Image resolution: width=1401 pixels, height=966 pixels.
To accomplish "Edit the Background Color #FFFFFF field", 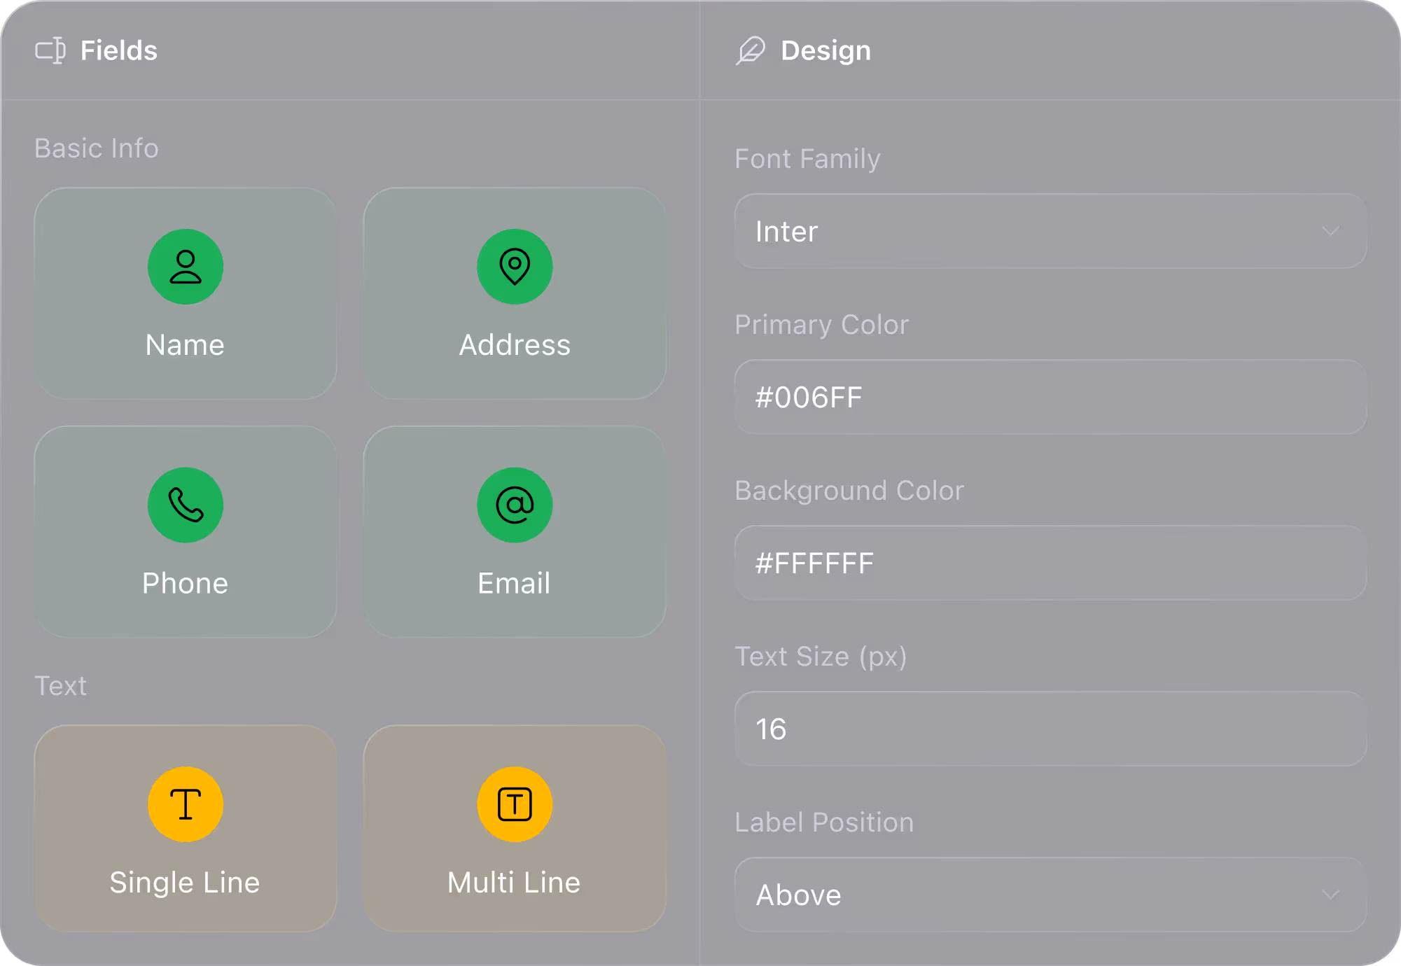I will (x=1050, y=563).
